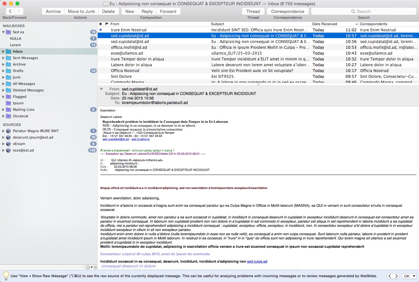Switch to Correspondence view layout
Viewport: 419px width, 282px height.
pos(287,11)
